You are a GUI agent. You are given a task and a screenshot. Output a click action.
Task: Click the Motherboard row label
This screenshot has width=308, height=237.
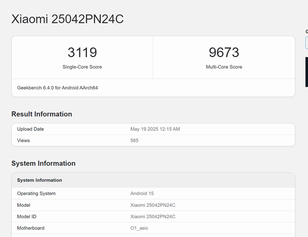pos(30,228)
